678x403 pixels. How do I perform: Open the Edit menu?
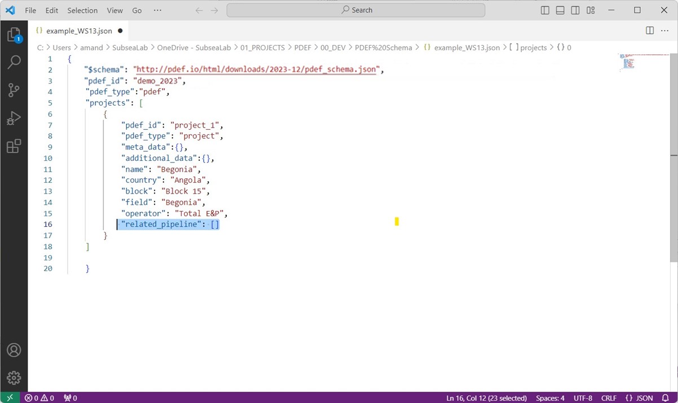click(52, 10)
